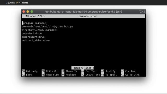Click the ^\ Replace shortcut
This screenshot has height=94, width=167.
click(x=69, y=75)
